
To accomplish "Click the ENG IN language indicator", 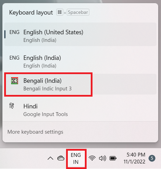I will [76, 158].
